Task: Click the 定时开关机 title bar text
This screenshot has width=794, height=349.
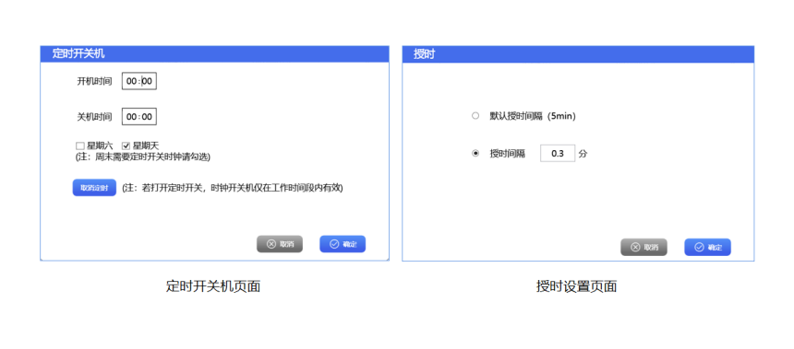Action: coord(78,54)
